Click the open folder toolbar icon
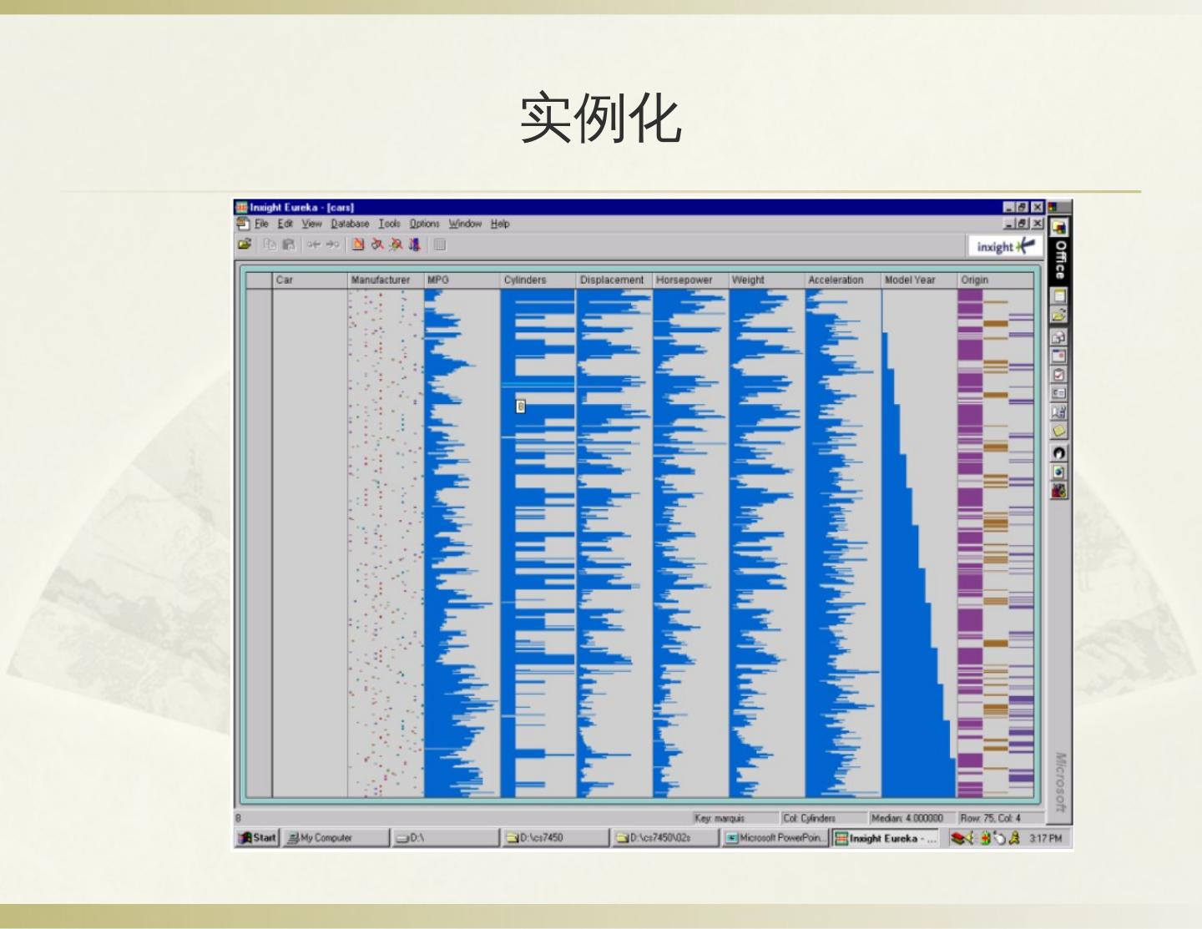1202x929 pixels. point(245,245)
